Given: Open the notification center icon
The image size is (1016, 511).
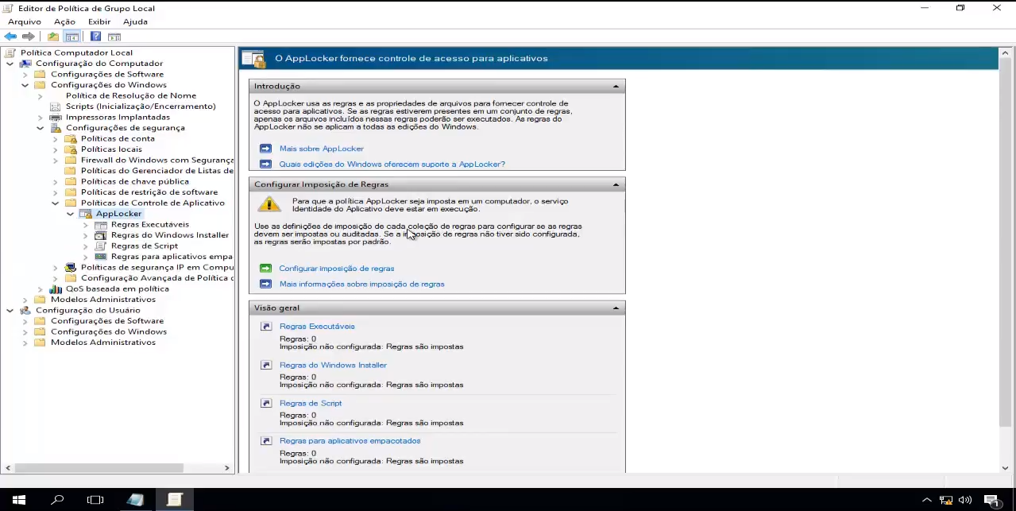Looking at the screenshot, I should [x=992, y=501].
